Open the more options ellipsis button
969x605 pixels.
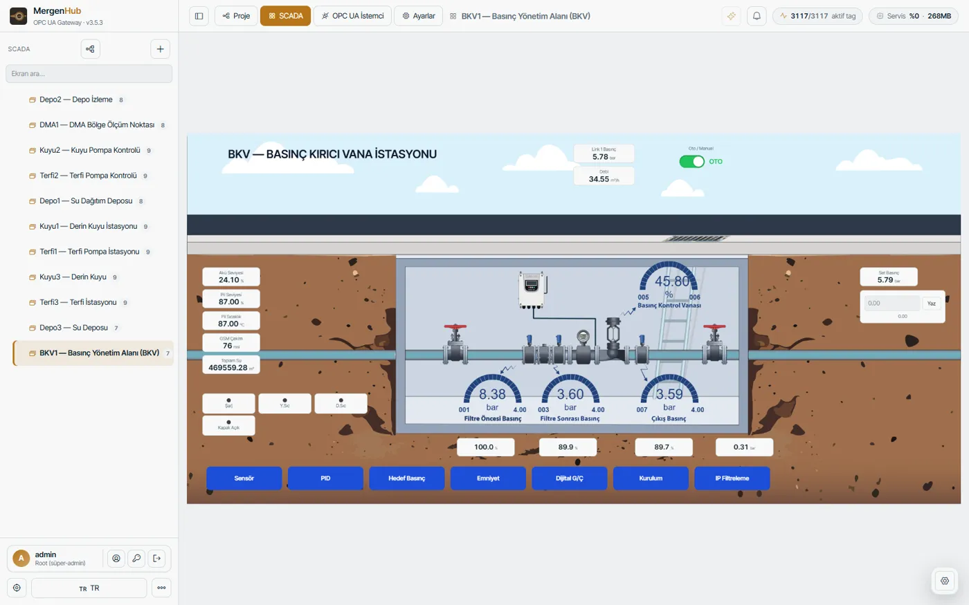click(161, 588)
